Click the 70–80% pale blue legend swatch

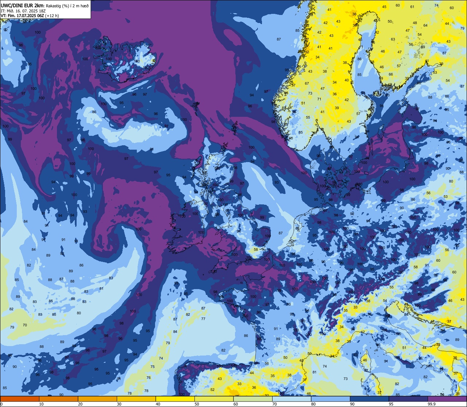tap(292, 399)
